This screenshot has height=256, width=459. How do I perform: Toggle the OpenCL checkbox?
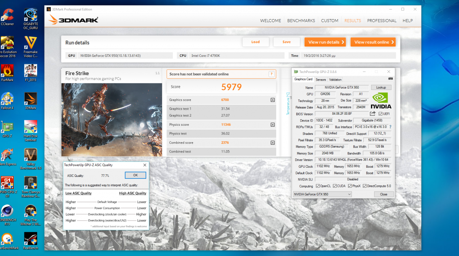pyautogui.click(x=318, y=186)
